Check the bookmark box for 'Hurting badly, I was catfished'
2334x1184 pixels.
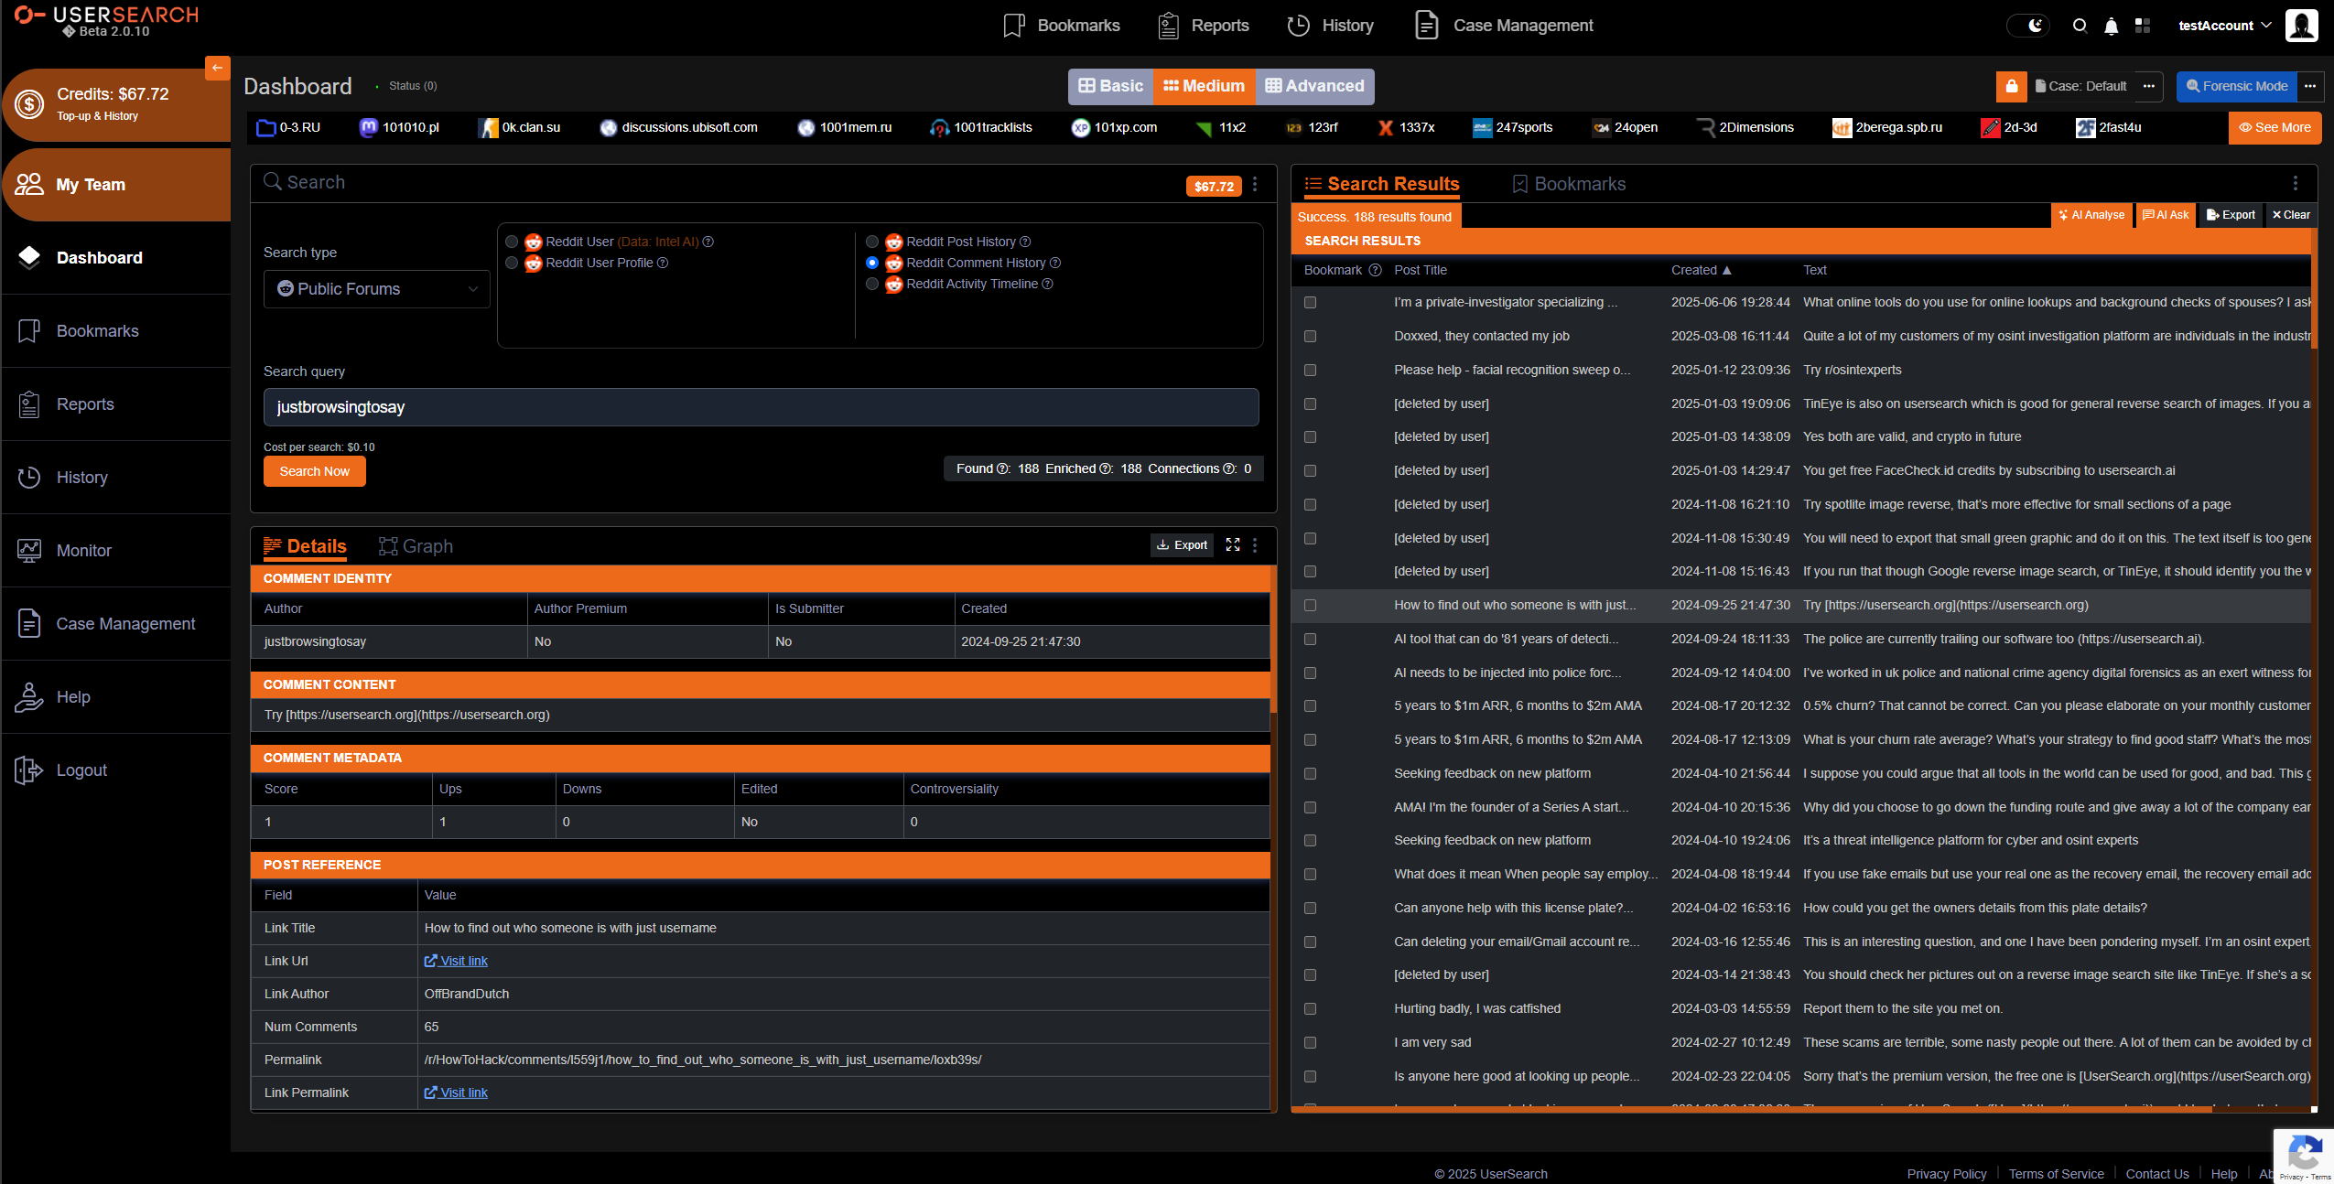tap(1309, 1008)
